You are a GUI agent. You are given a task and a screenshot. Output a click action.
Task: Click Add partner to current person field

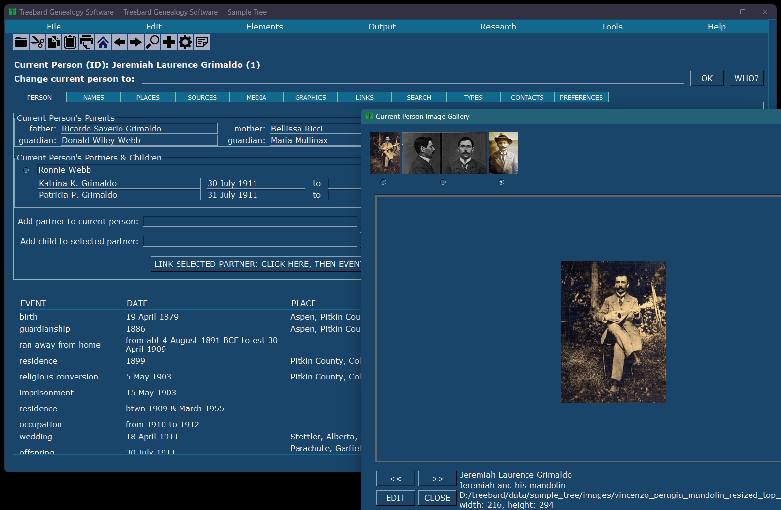[x=250, y=221]
